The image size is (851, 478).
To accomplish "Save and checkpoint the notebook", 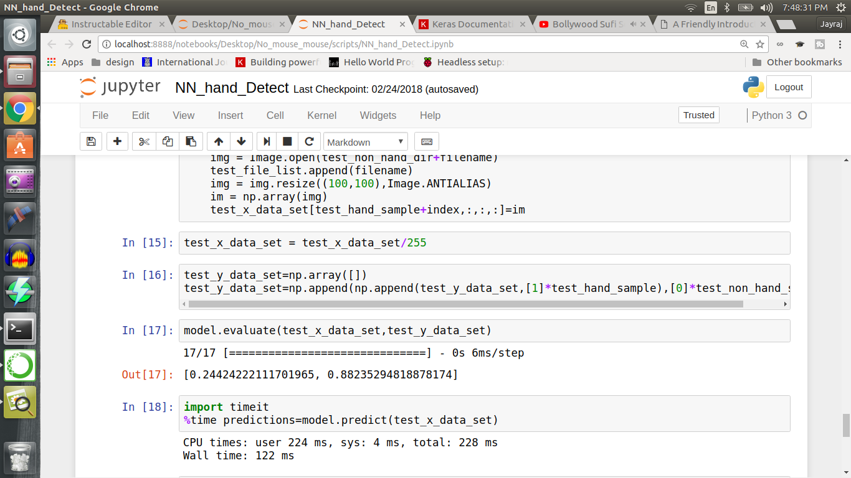I will tap(91, 141).
